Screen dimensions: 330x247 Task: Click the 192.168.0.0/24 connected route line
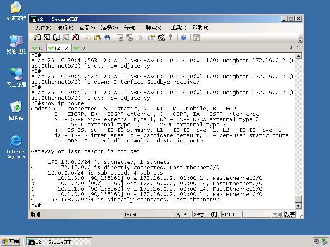coord(127,200)
